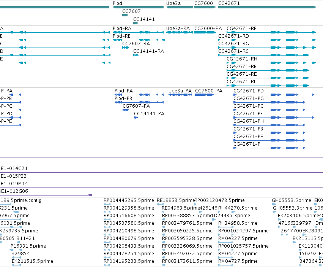
Task: Select EST RM04327.5prime
Action: (x=238, y=238)
